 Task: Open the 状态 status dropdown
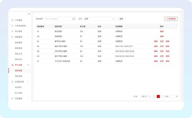point(99,19)
